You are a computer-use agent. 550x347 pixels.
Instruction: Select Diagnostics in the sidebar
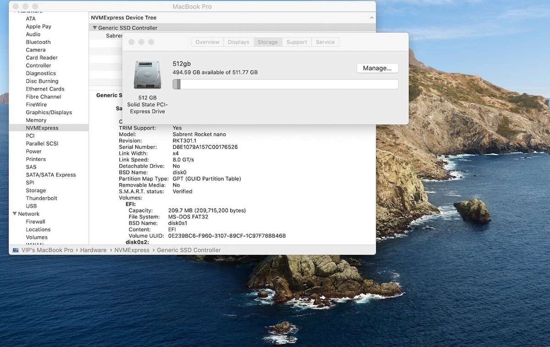point(41,73)
